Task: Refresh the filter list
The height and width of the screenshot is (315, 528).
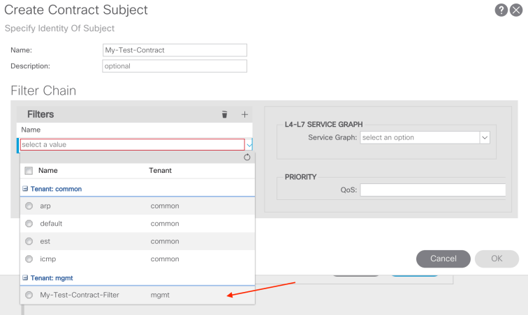Action: [247, 157]
